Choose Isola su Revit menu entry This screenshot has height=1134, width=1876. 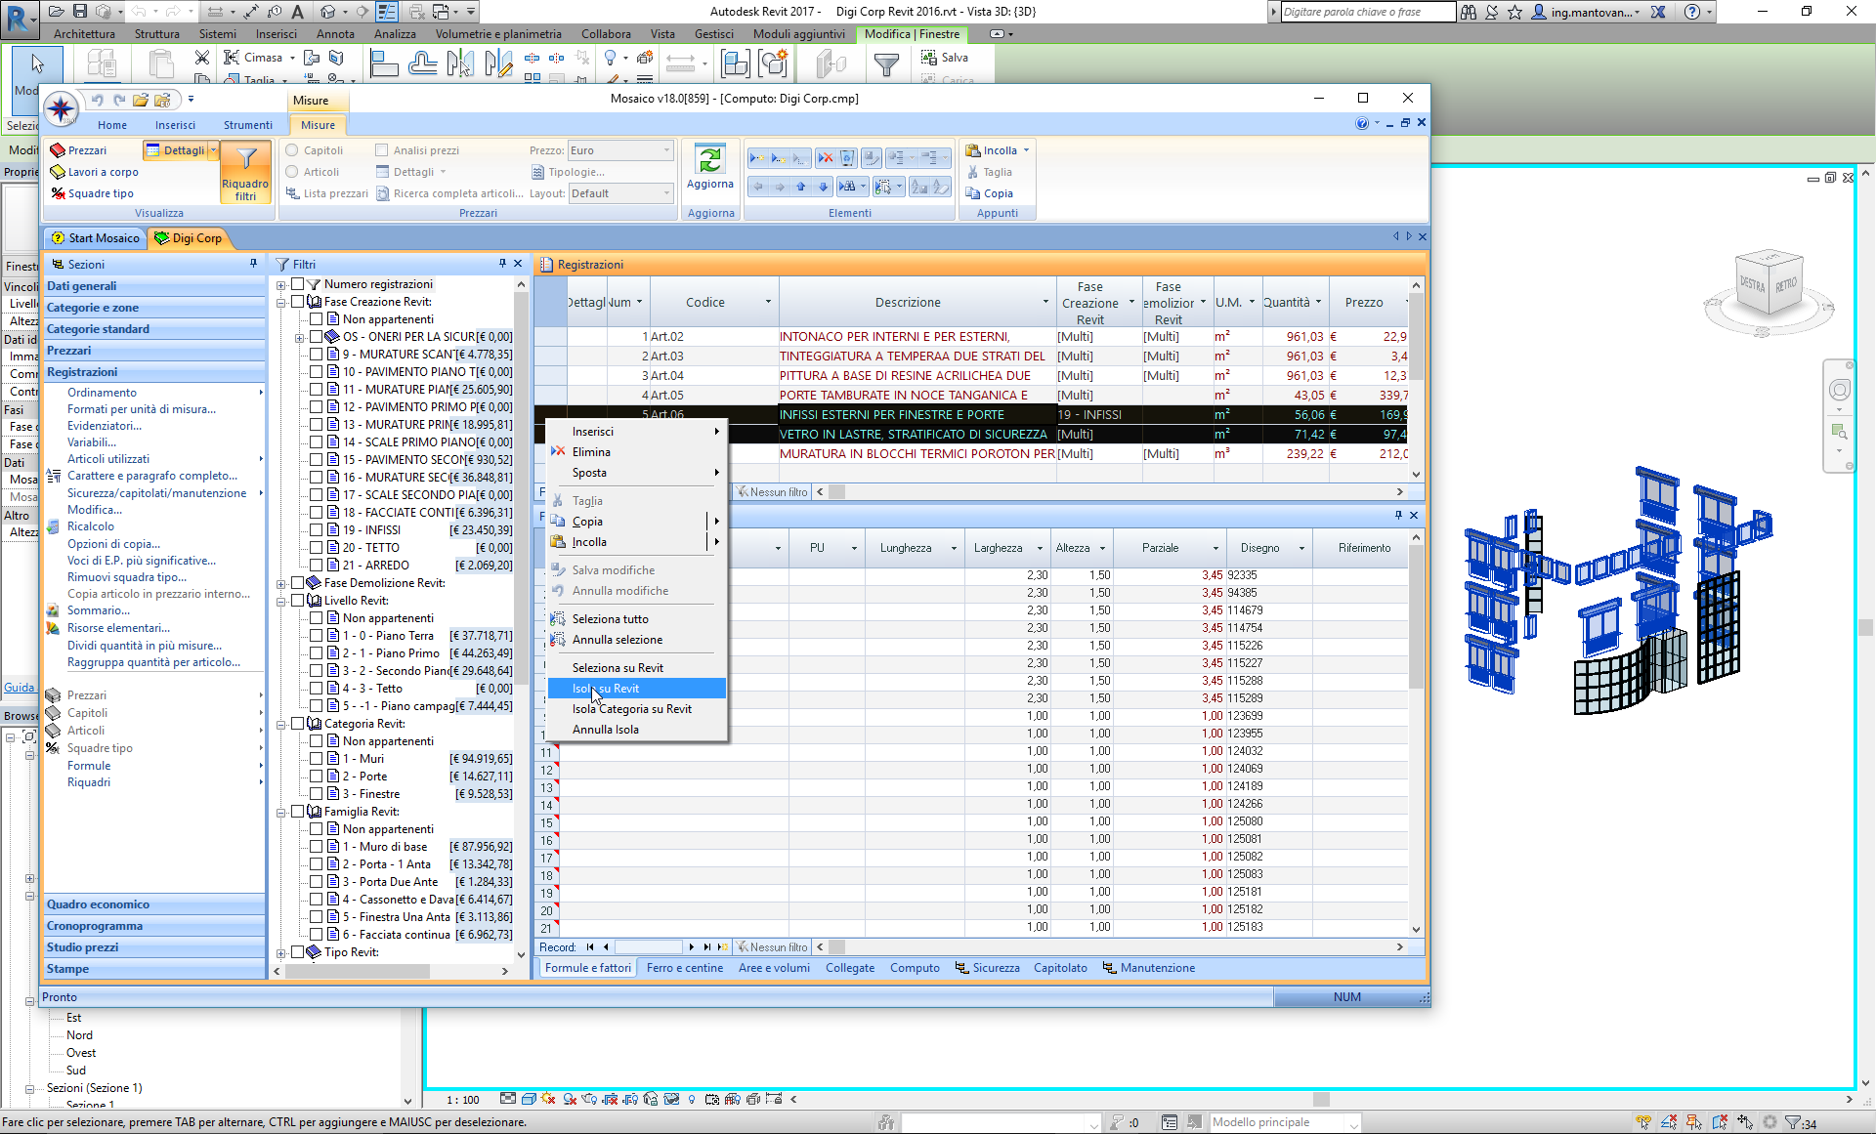[606, 689]
